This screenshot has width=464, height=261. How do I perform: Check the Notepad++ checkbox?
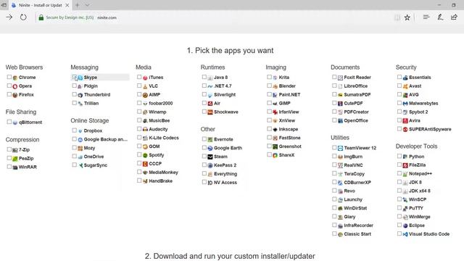399,173
